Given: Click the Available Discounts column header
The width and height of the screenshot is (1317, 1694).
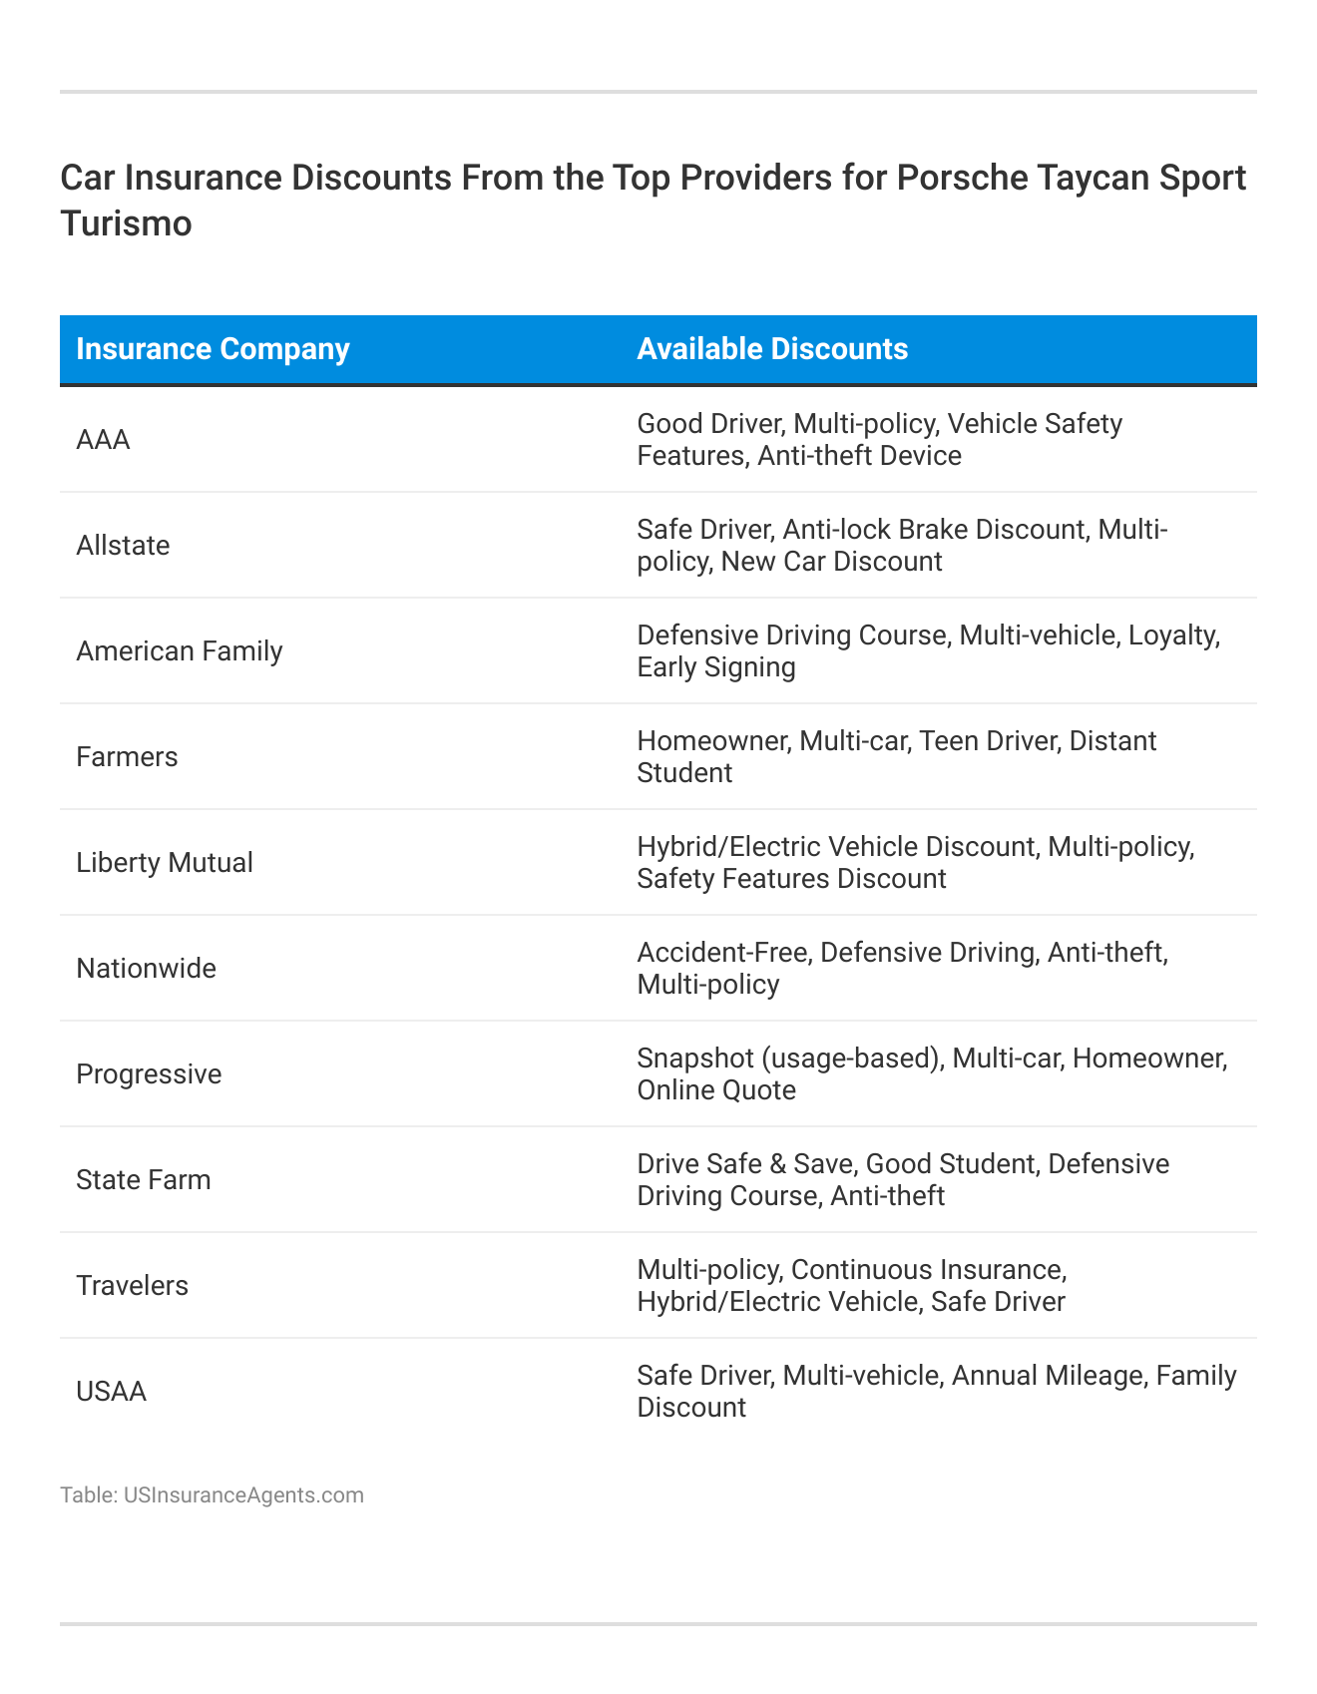Looking at the screenshot, I should click(772, 349).
